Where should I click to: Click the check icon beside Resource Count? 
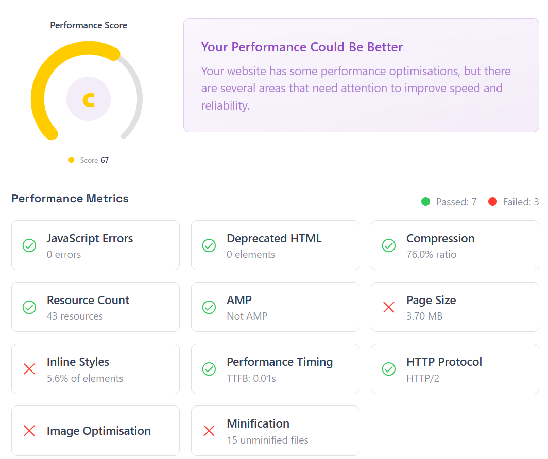coord(29,307)
